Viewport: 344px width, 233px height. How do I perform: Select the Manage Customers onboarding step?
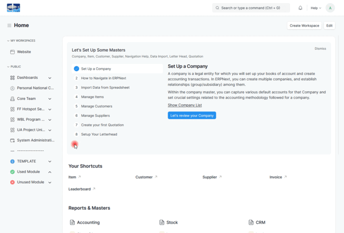[97, 106]
